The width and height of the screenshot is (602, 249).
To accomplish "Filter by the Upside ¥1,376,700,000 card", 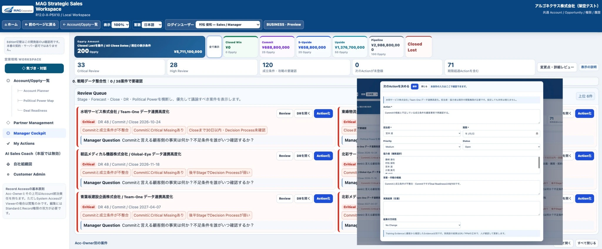I will click(x=350, y=47).
